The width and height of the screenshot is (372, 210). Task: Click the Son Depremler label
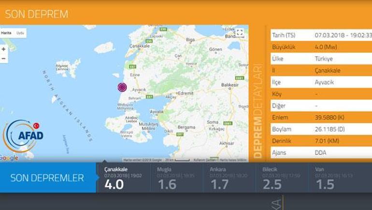coord(47,178)
